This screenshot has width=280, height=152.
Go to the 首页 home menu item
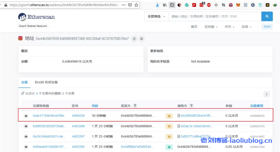194,27
